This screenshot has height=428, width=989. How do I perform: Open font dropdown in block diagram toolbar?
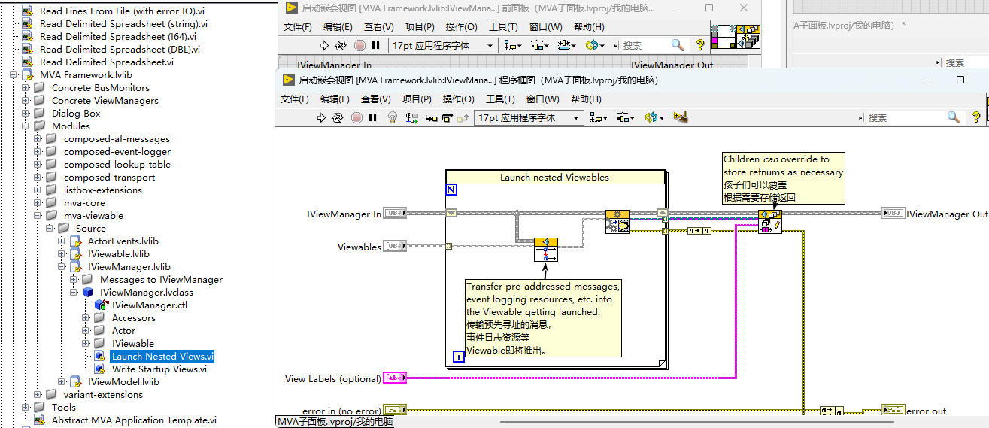tap(529, 117)
